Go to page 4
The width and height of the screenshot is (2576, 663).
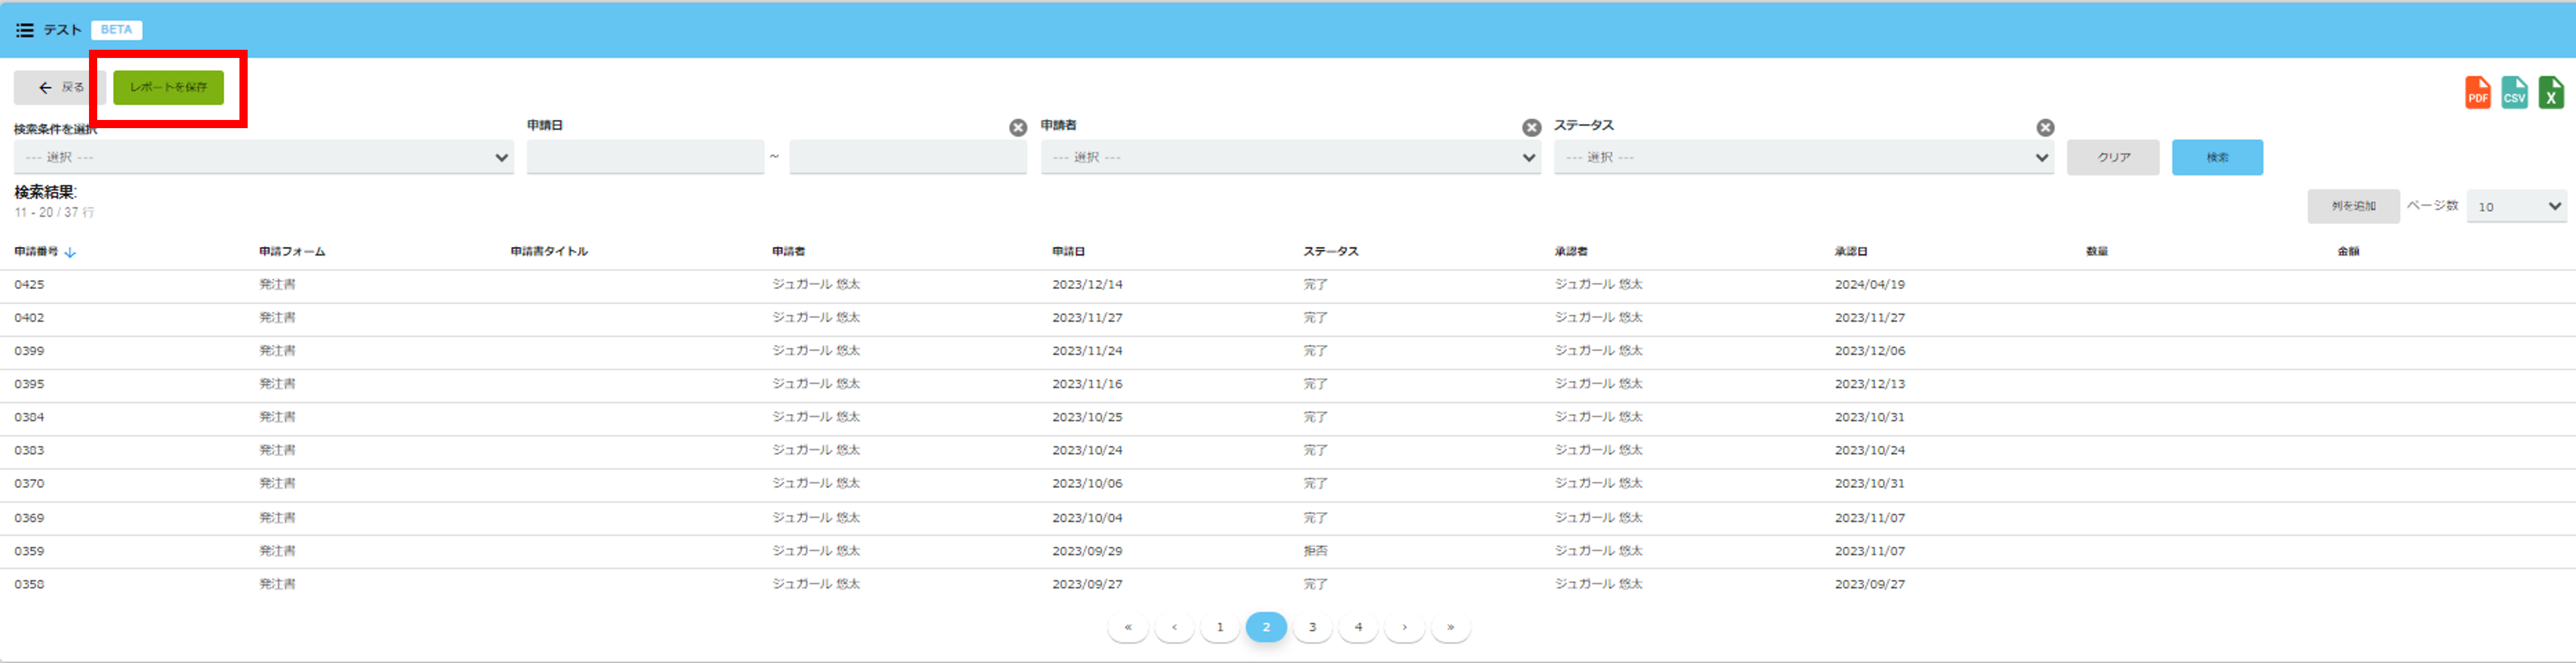[x=1358, y=627]
